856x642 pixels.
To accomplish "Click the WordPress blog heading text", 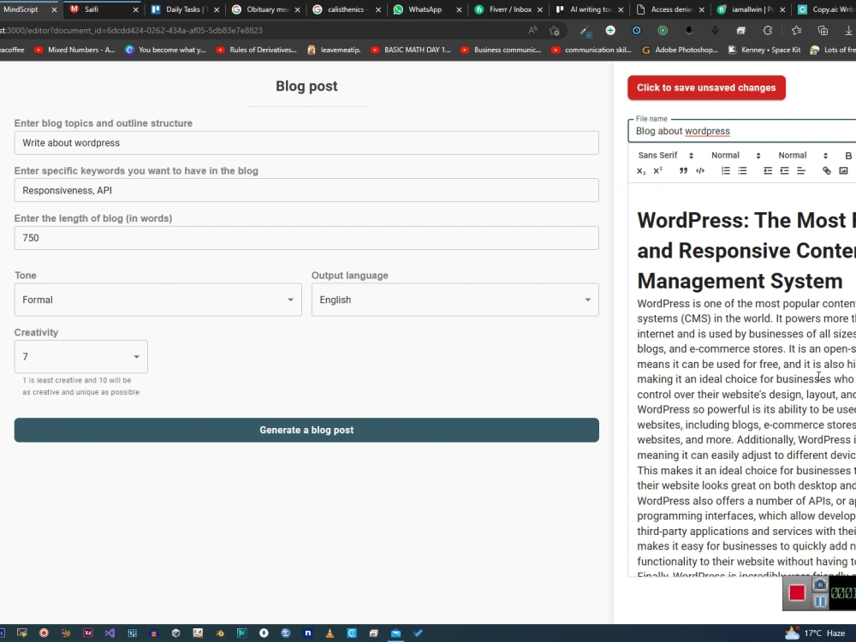I will pyautogui.click(x=746, y=251).
